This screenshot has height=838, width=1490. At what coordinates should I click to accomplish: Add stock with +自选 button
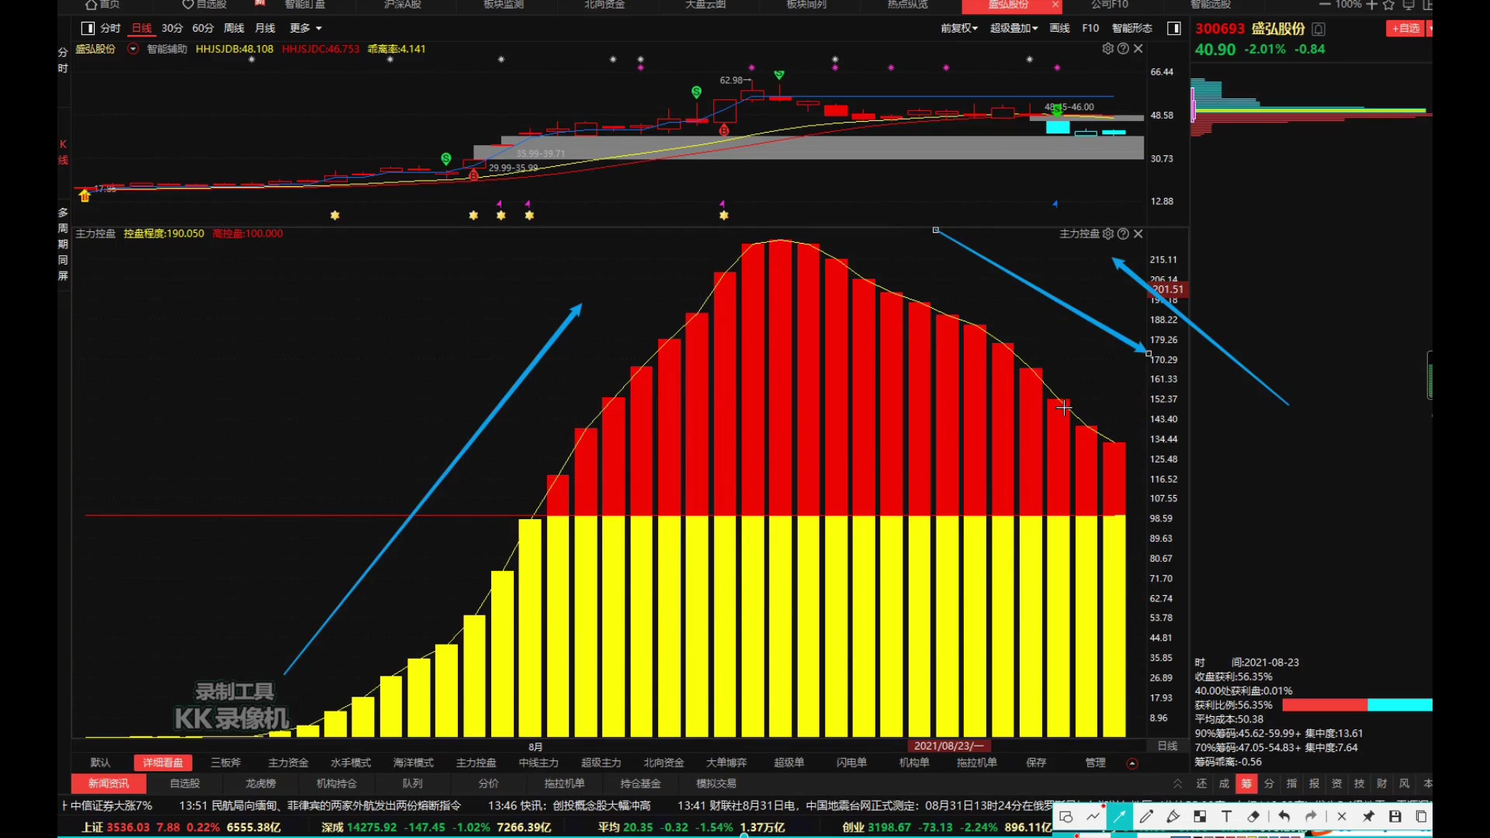point(1405,28)
